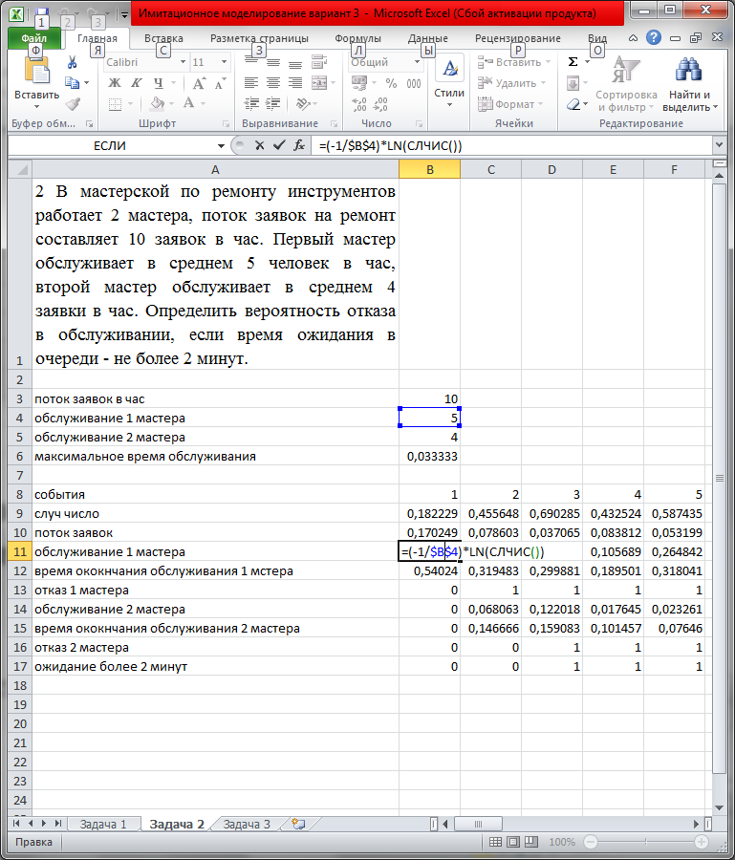Toggle italic К formatting
Image resolution: width=735 pixels, height=860 pixels.
[x=136, y=83]
